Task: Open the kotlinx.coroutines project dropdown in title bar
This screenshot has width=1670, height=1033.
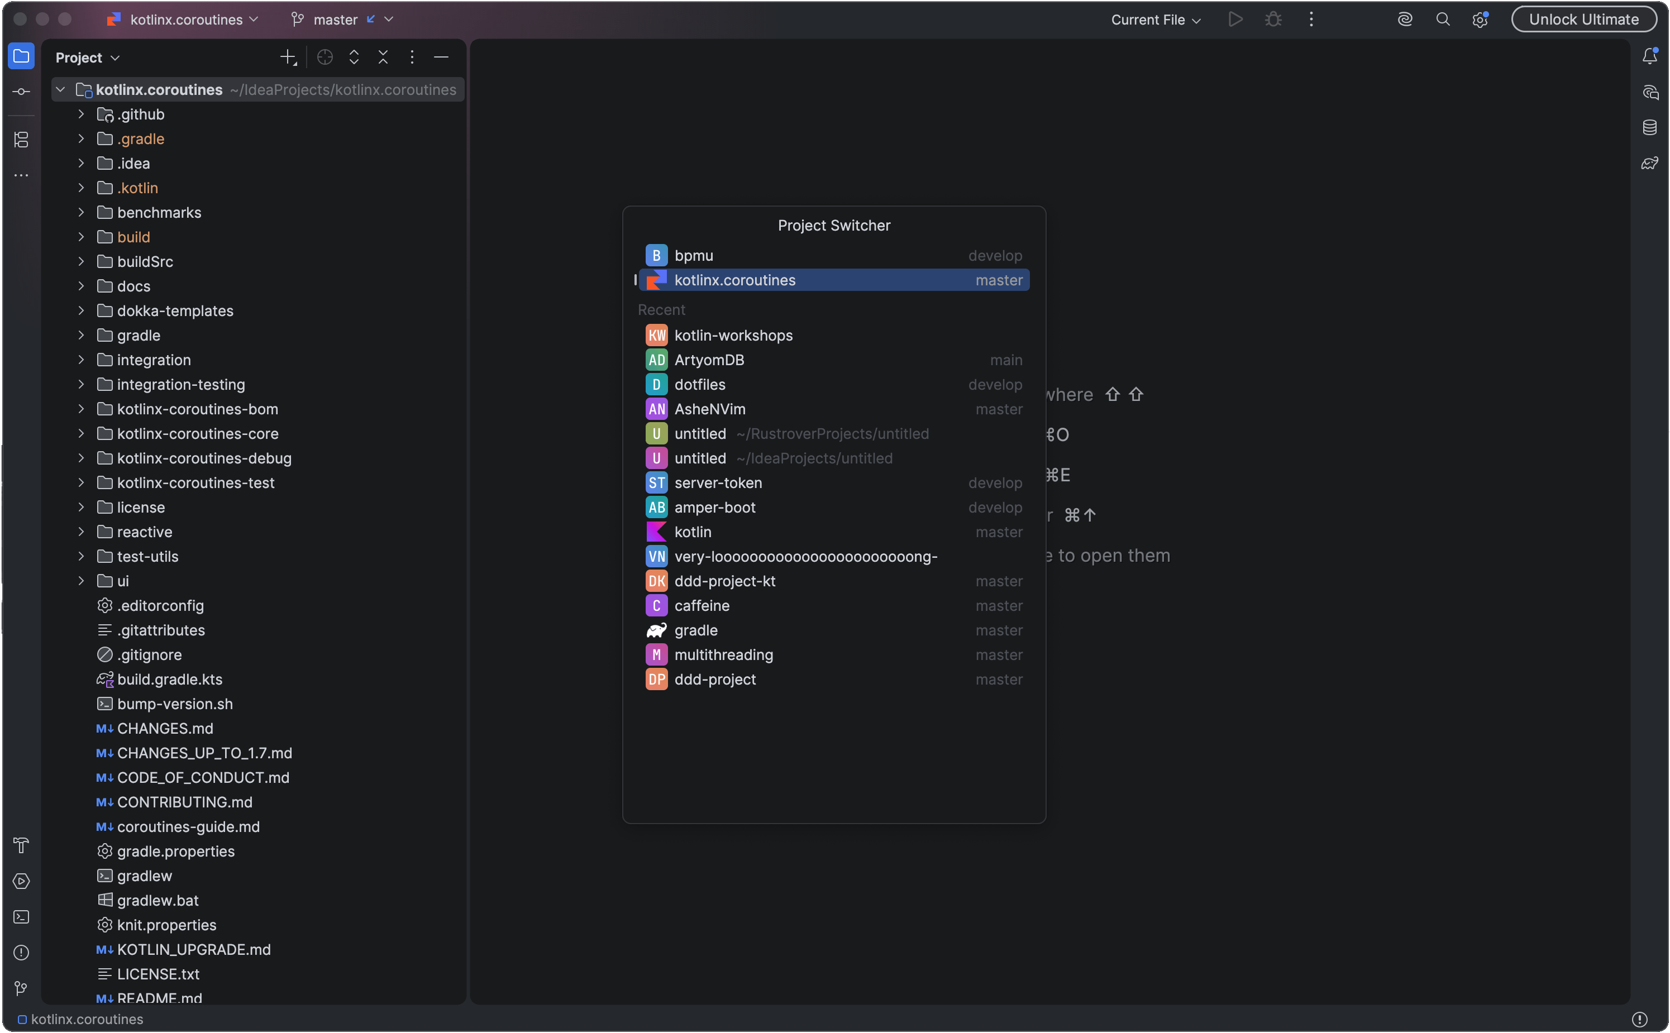Action: (x=183, y=19)
